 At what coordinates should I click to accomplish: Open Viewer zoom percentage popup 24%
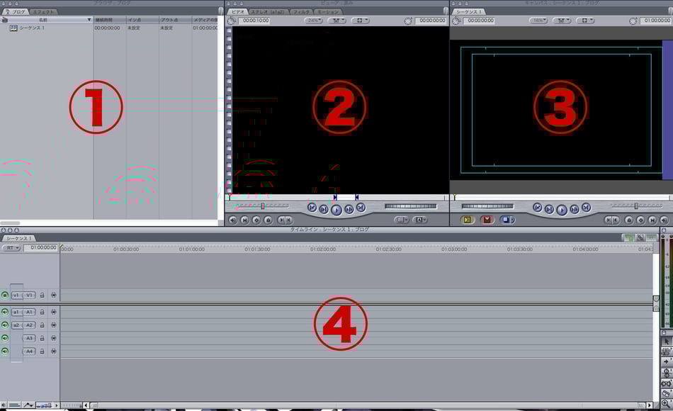point(314,20)
